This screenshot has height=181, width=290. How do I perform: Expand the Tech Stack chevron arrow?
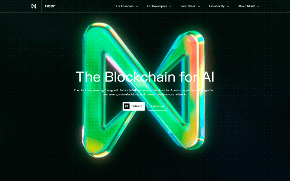pos(199,6)
